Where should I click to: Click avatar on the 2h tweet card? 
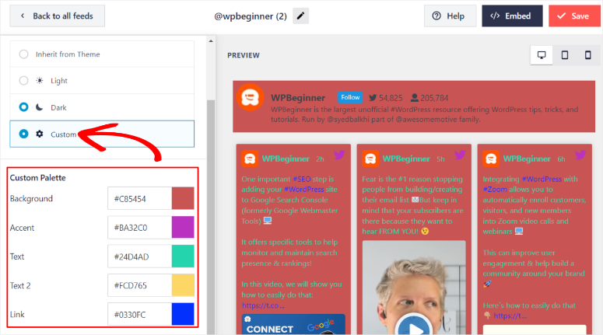click(x=250, y=159)
